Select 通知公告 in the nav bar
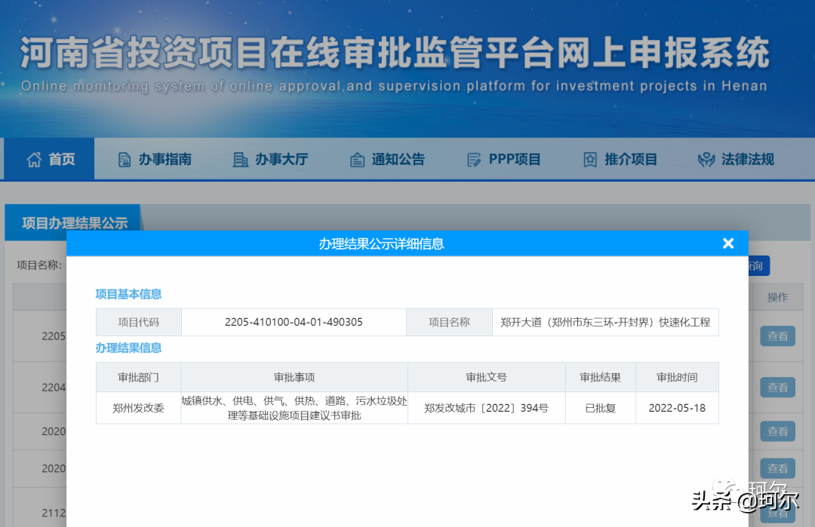Screen dimensions: 815x527 [387, 159]
